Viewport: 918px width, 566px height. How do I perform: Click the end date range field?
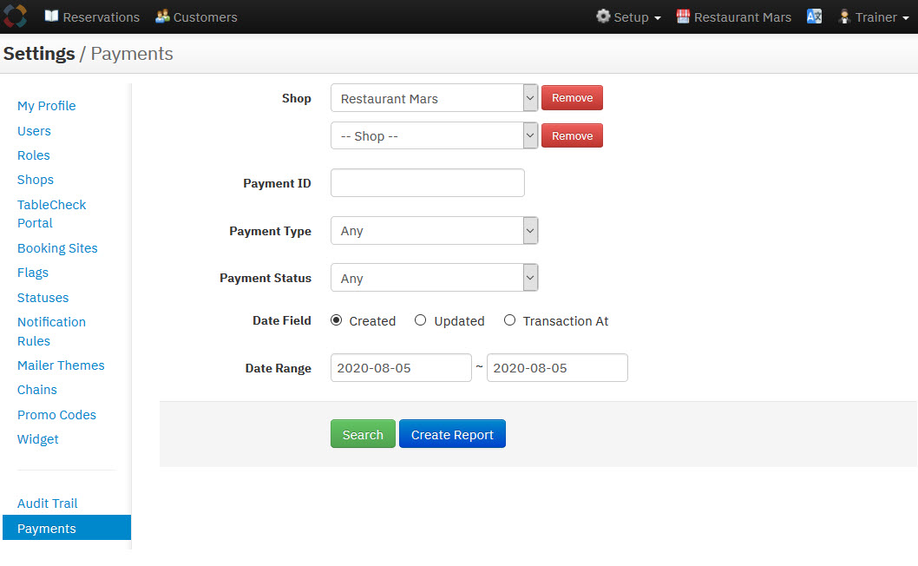(557, 368)
